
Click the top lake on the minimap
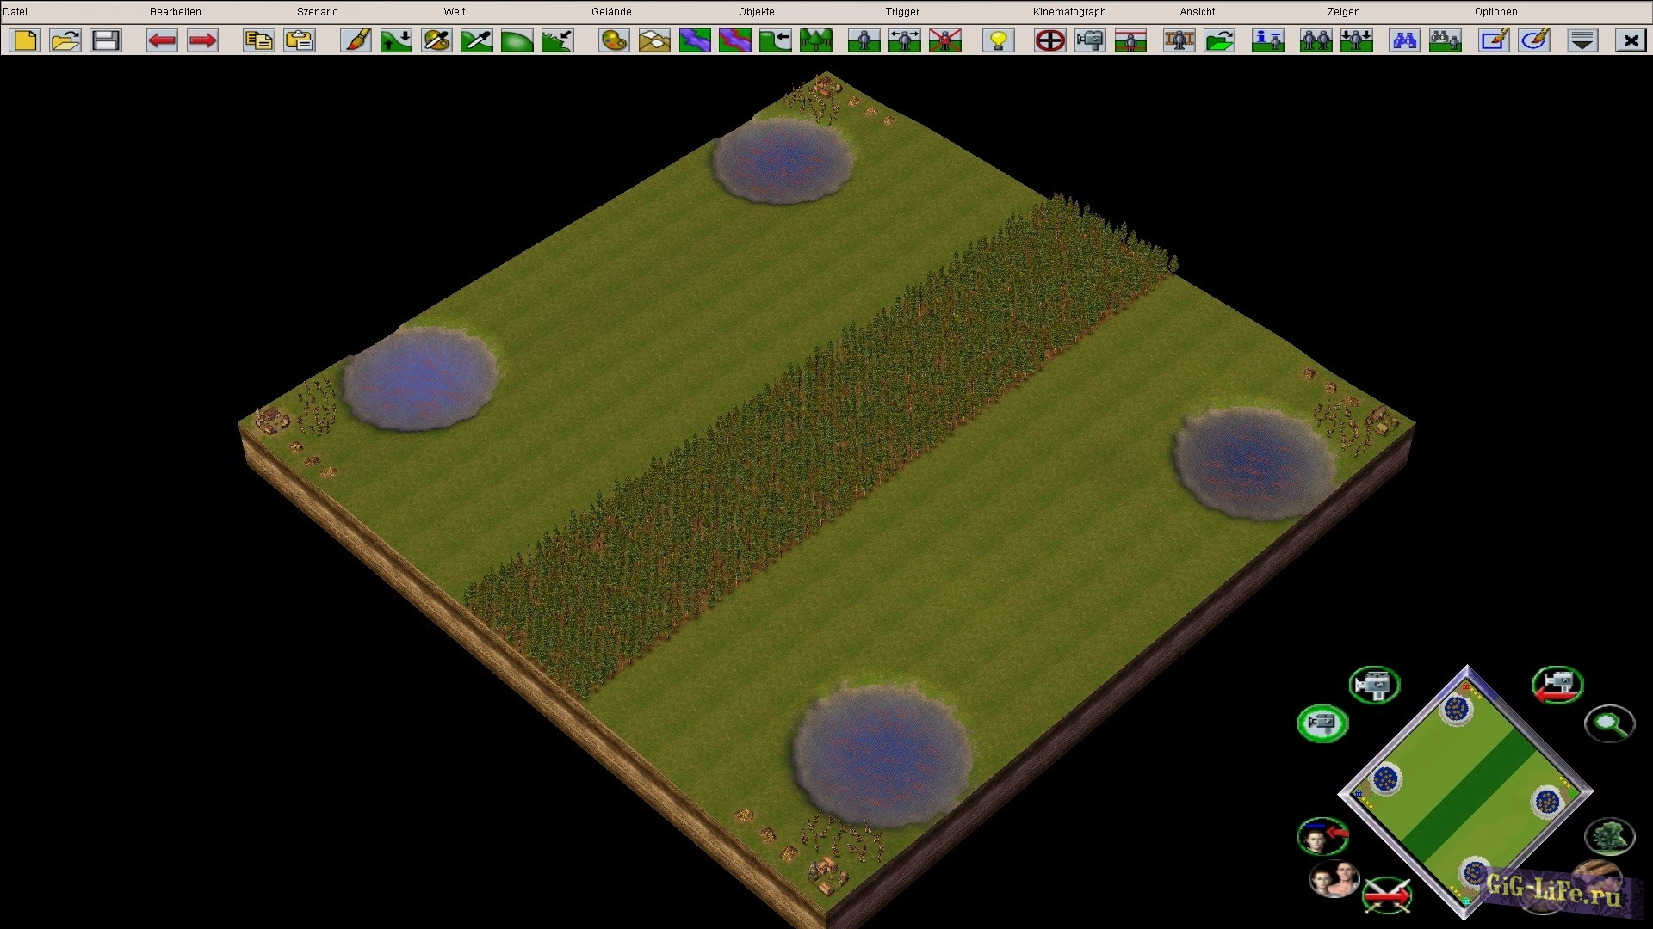(x=1456, y=710)
